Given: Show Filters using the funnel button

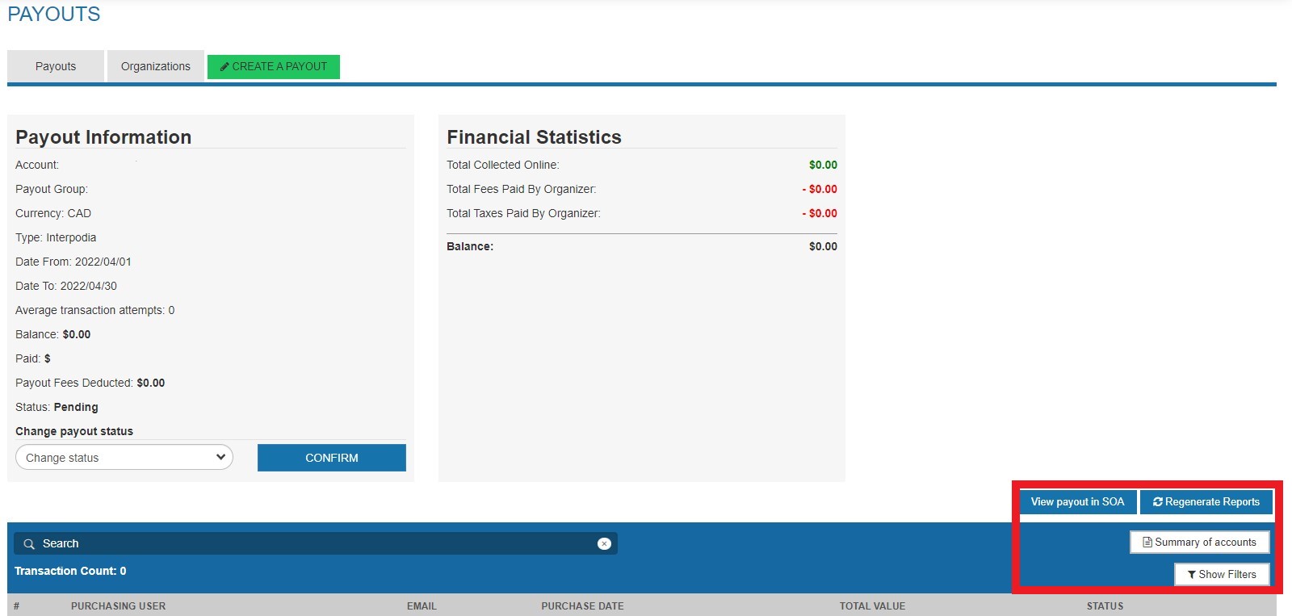Looking at the screenshot, I should (1221, 575).
